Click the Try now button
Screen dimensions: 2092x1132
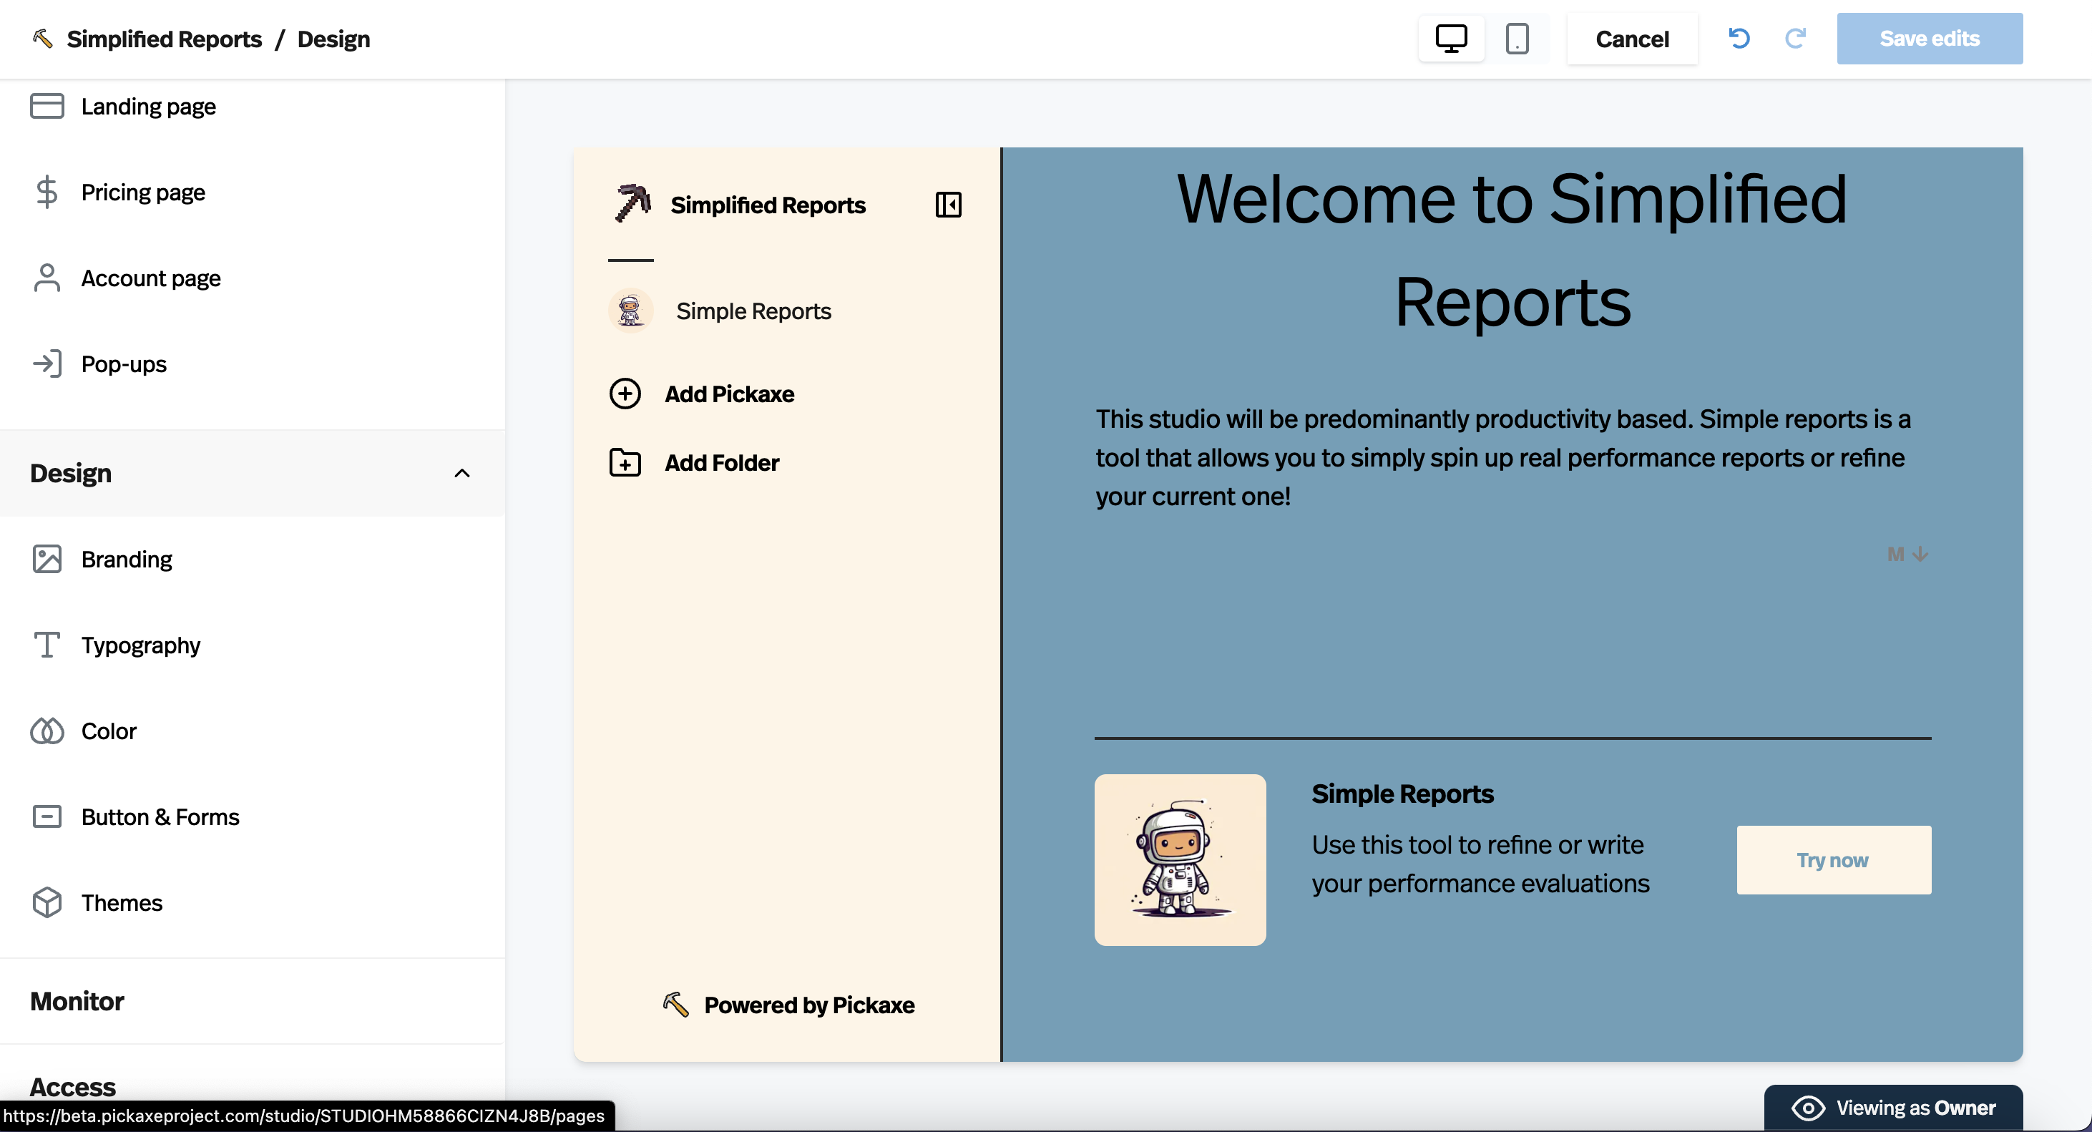point(1834,860)
